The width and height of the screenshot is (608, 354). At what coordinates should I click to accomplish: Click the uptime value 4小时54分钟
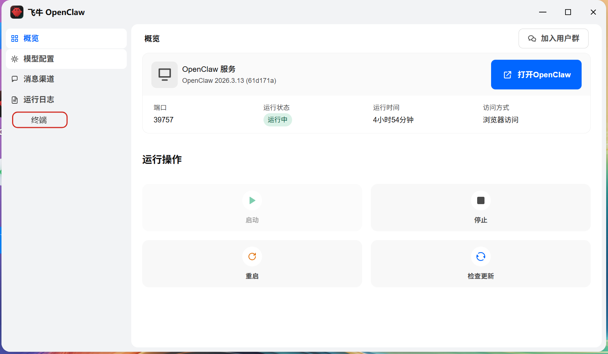tap(393, 120)
